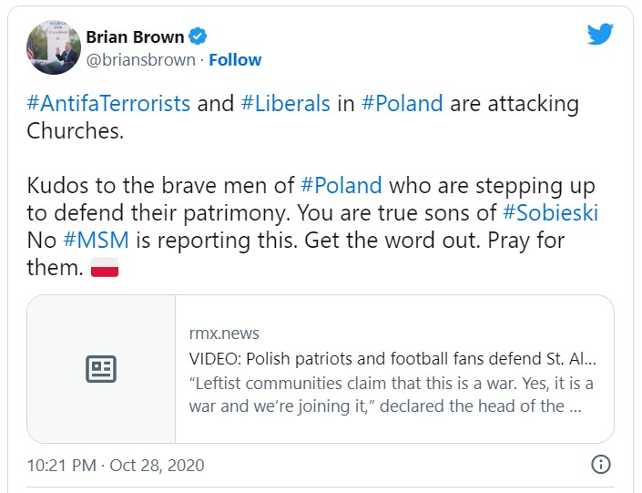Click the first #Poland hashtag
642x493 pixels.
pyautogui.click(x=402, y=103)
